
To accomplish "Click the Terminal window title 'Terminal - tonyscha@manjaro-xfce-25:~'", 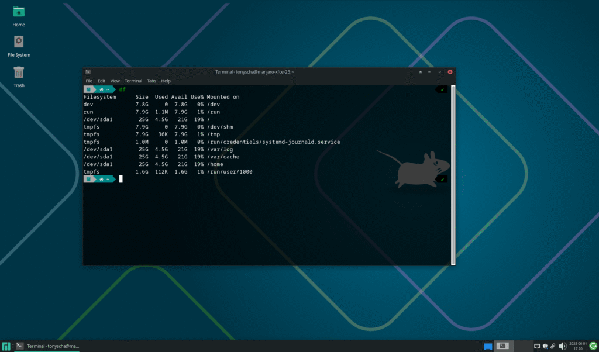I will pyautogui.click(x=254, y=72).
